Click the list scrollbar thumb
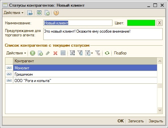Screen dimensions: 168x128 [x=160, y=86]
